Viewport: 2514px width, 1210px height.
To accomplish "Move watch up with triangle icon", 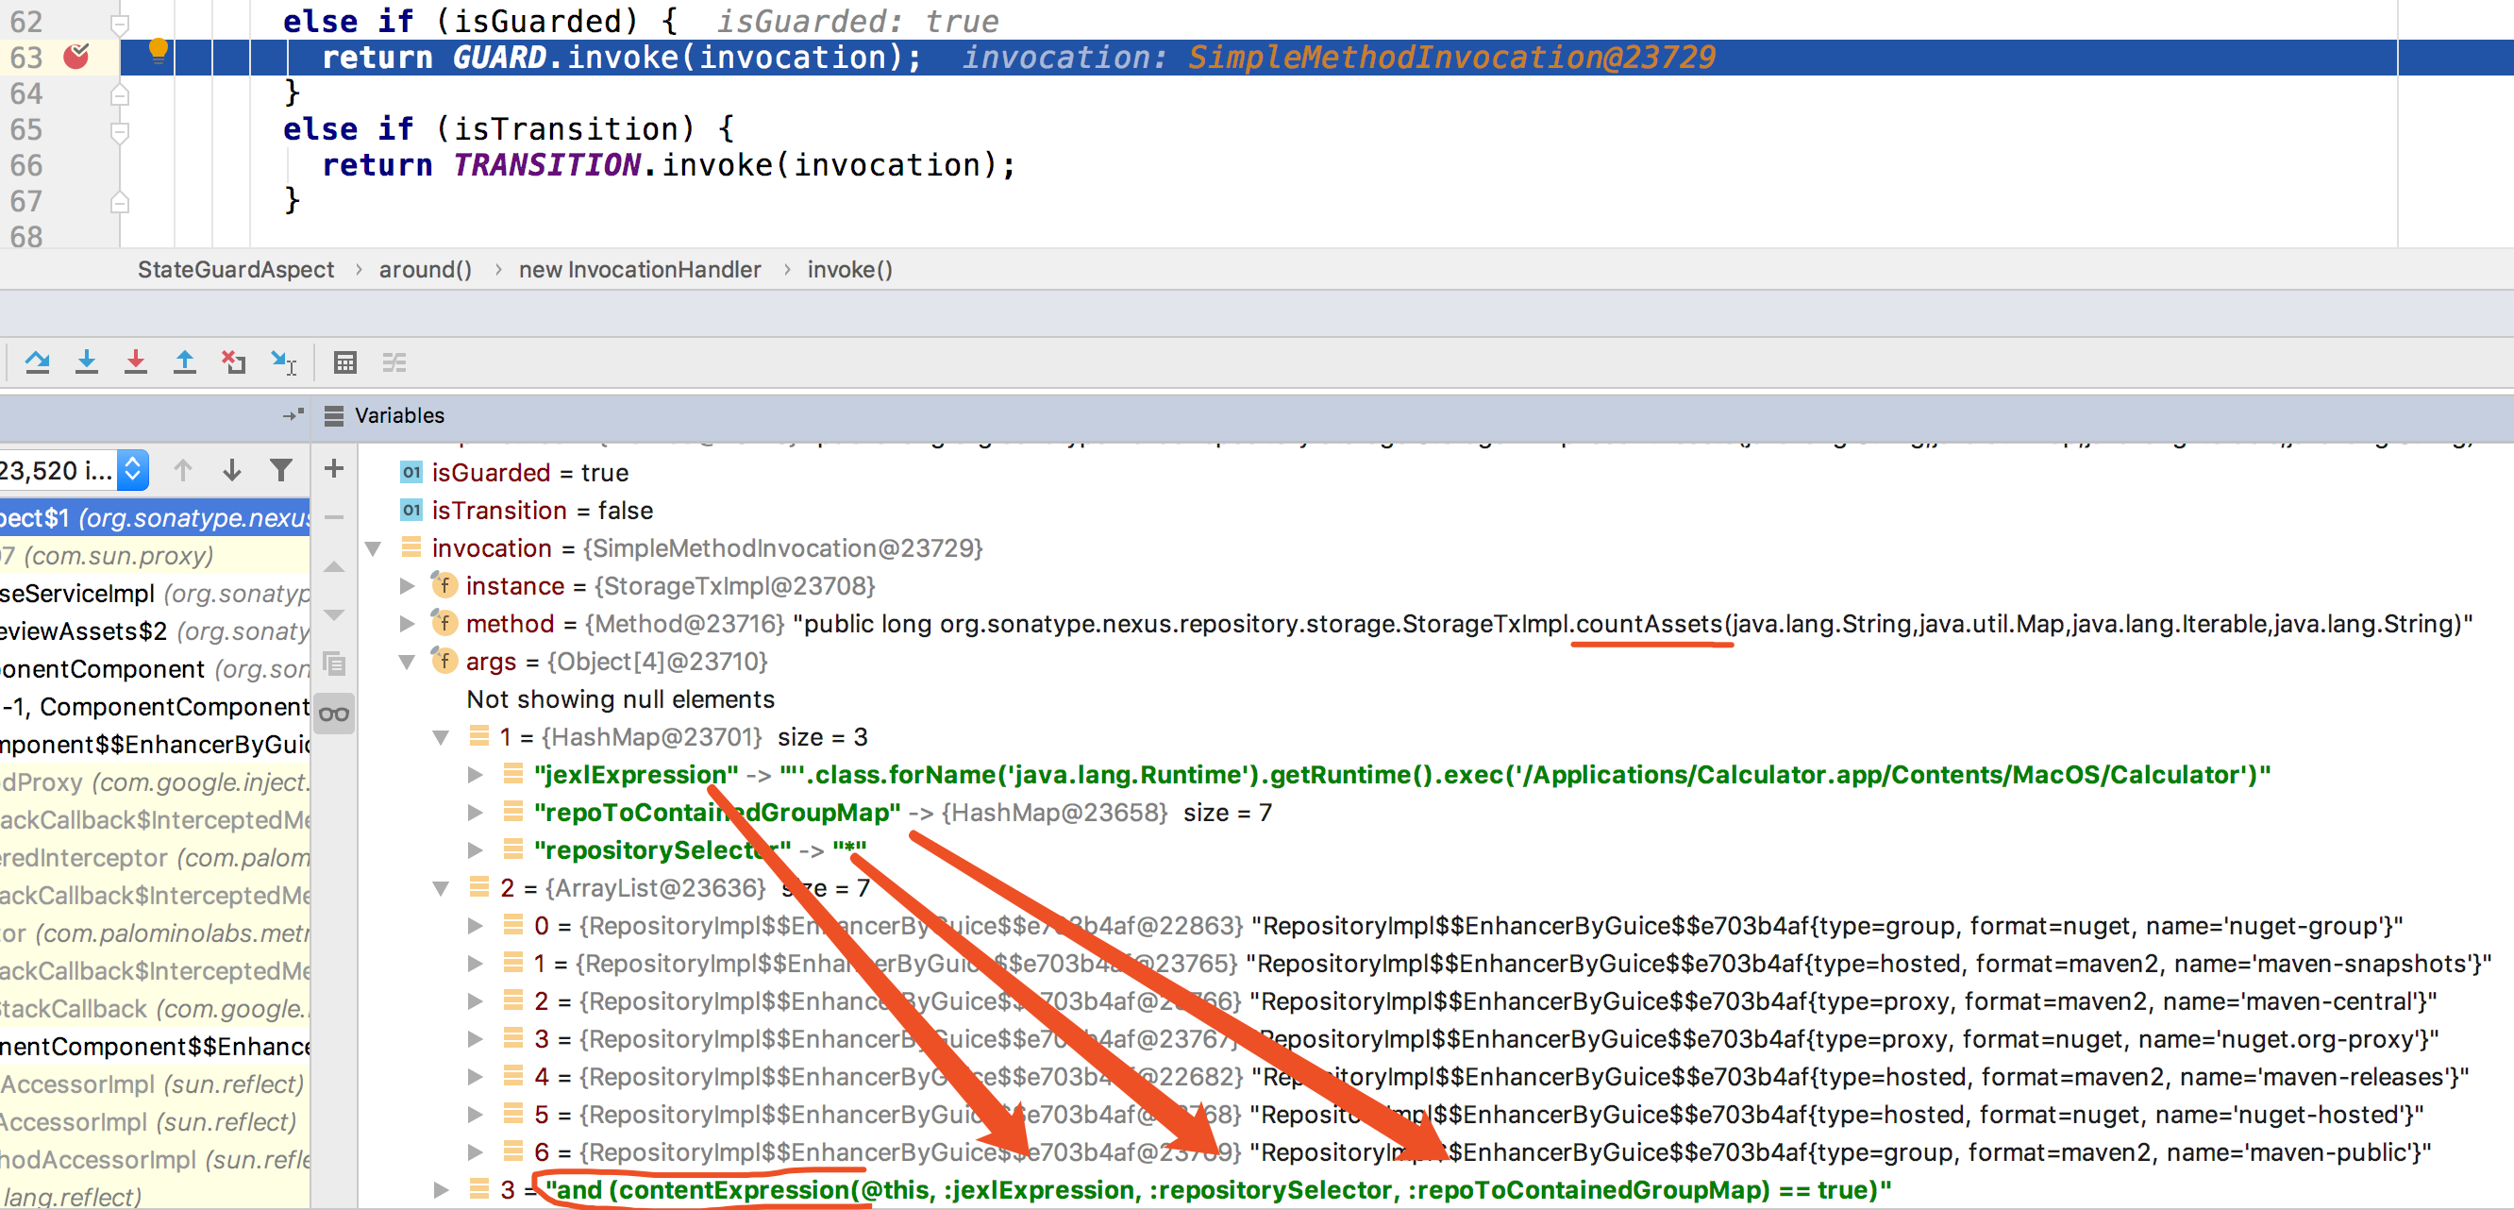I will tap(334, 566).
